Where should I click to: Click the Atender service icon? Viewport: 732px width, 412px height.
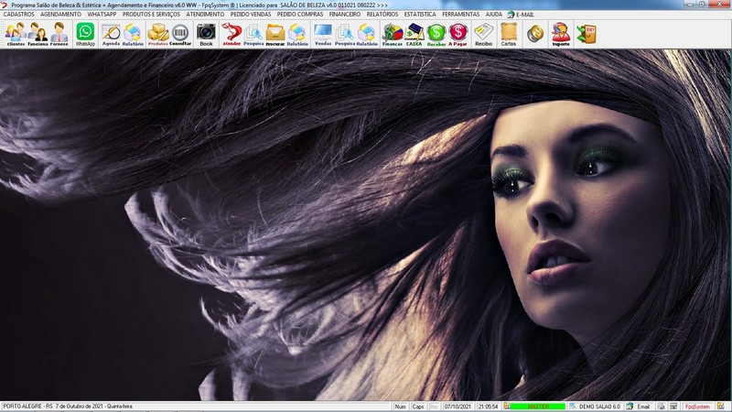(x=231, y=34)
